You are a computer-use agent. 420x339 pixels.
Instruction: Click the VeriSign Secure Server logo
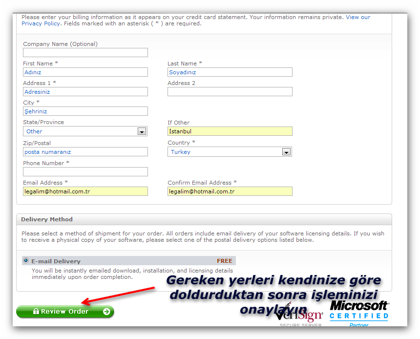point(299,317)
